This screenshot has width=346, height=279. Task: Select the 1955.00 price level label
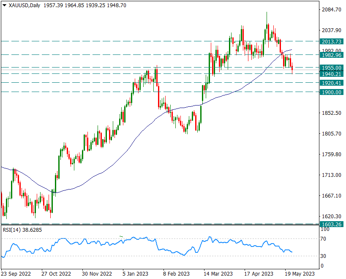(332, 68)
